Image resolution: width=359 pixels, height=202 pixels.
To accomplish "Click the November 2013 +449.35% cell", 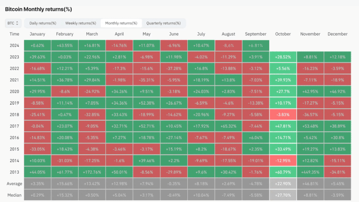I will coord(310,172).
